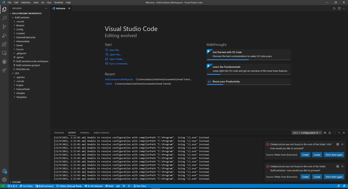Open the Live Share activity bar icon

4,70
